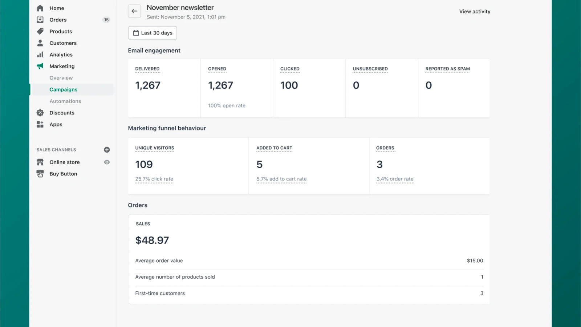Select the Overview item under Marketing

(x=61, y=78)
